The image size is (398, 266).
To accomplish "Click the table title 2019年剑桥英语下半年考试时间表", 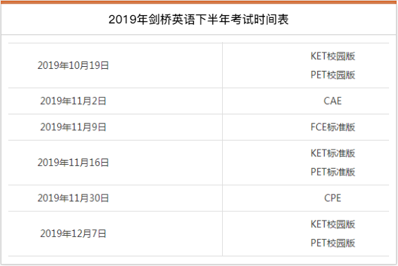I will click(199, 19).
